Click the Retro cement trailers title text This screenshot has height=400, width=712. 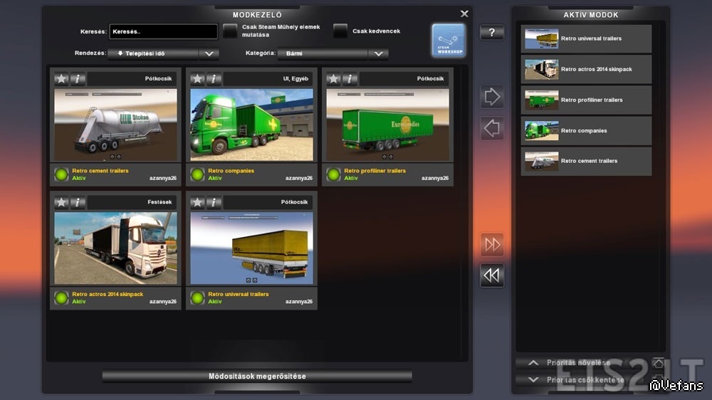[x=100, y=171]
